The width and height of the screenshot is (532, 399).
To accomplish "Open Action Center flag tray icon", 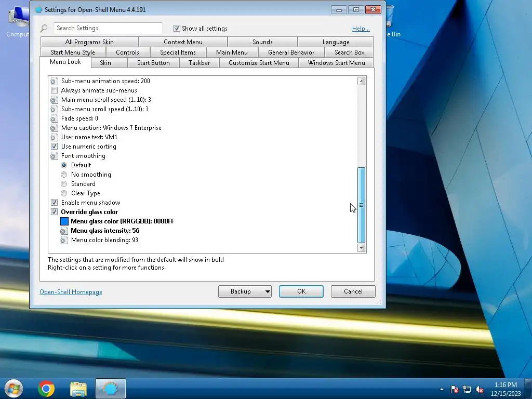I will pos(454,389).
